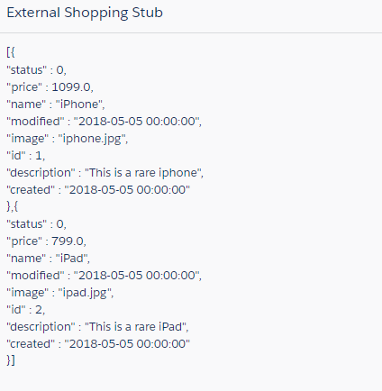Click the name "iPad" line

[48, 259]
